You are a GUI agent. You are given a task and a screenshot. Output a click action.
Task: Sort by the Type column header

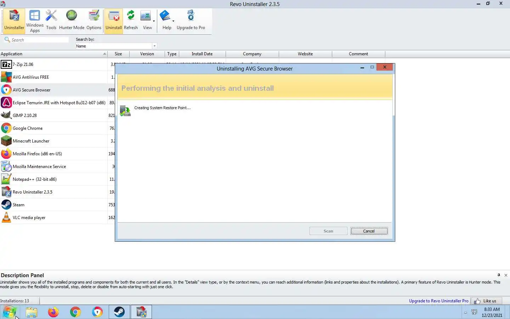[x=172, y=54]
